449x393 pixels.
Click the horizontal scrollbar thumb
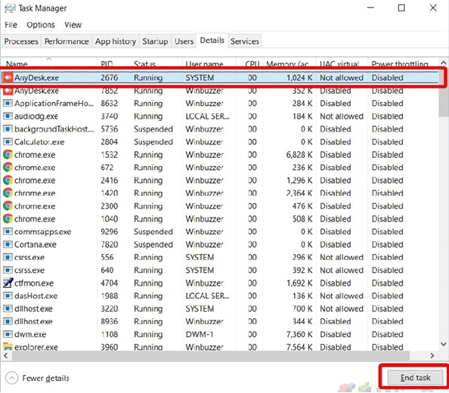210,355
